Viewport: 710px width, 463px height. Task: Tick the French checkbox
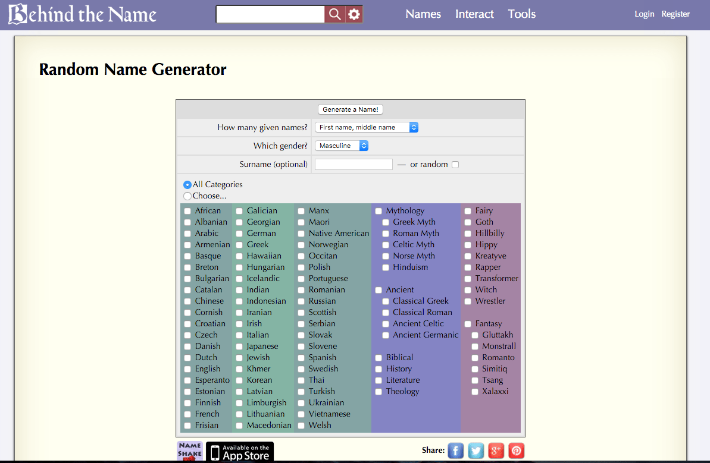(187, 415)
